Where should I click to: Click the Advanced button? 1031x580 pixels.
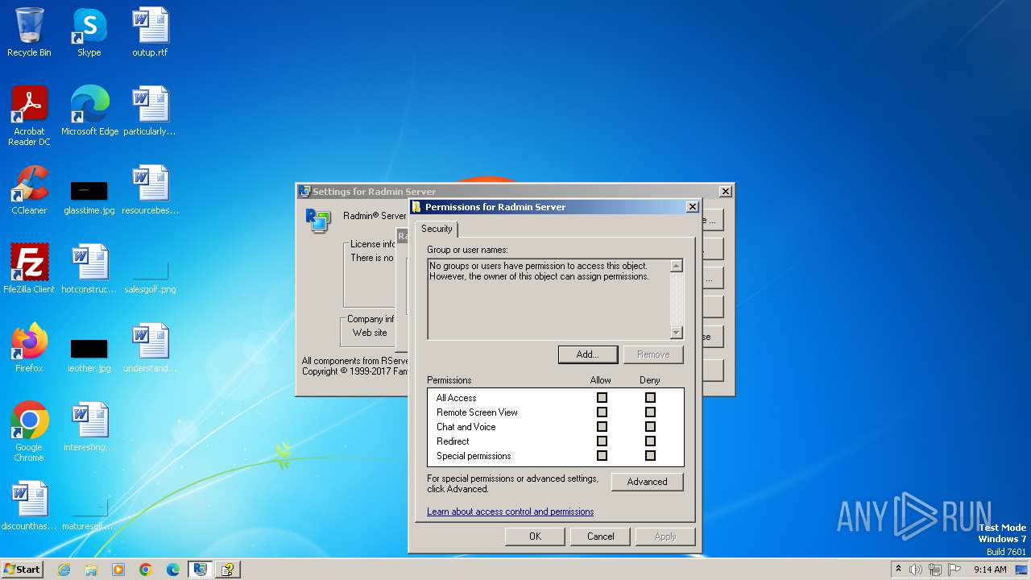(x=647, y=482)
